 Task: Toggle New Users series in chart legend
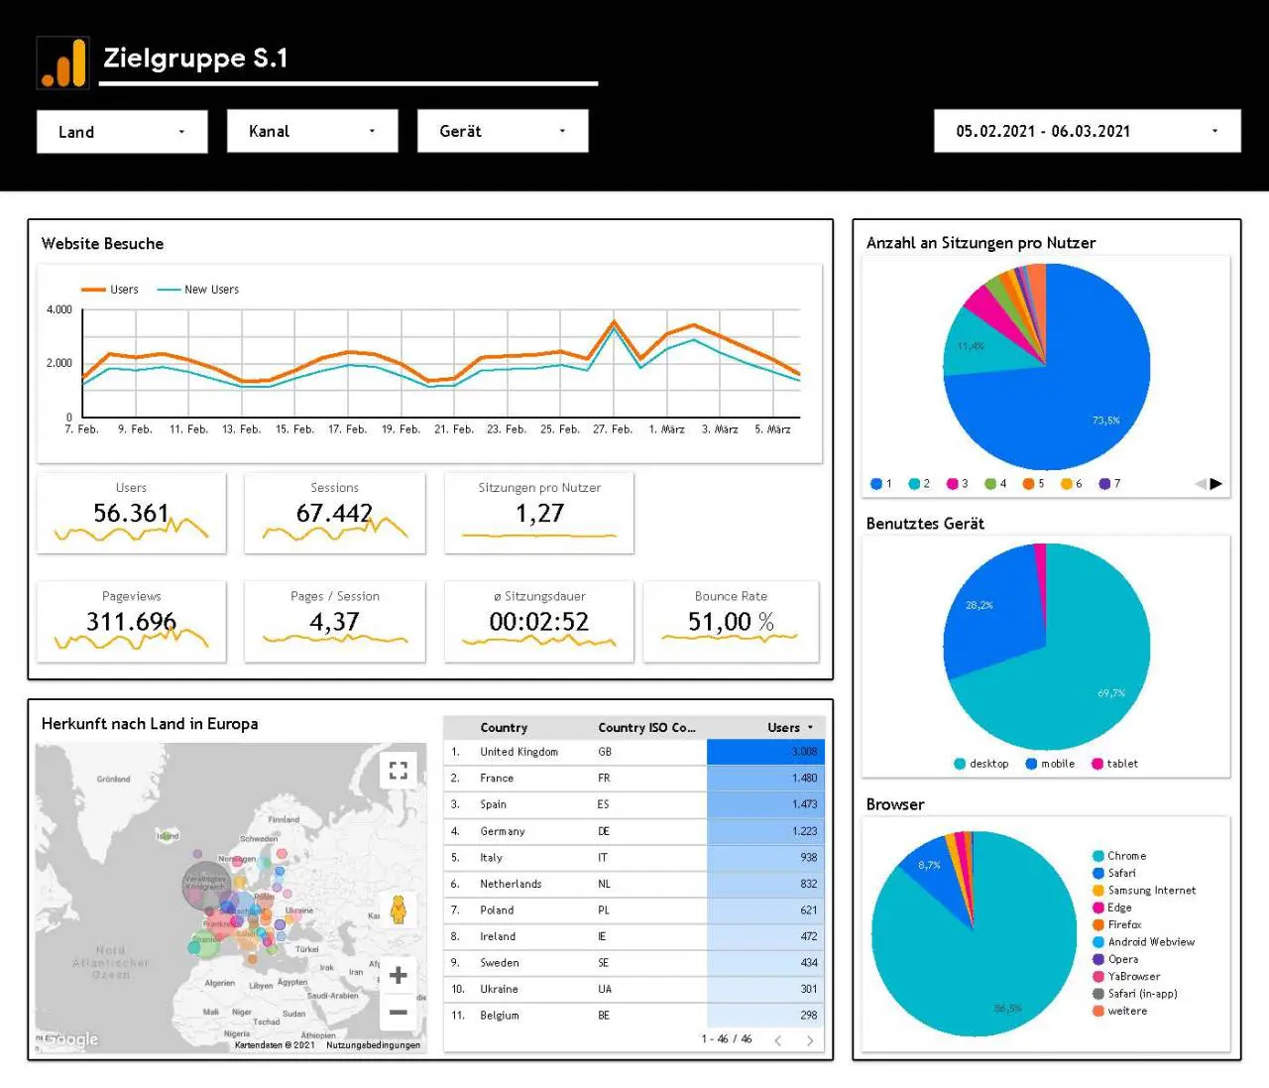tap(197, 290)
